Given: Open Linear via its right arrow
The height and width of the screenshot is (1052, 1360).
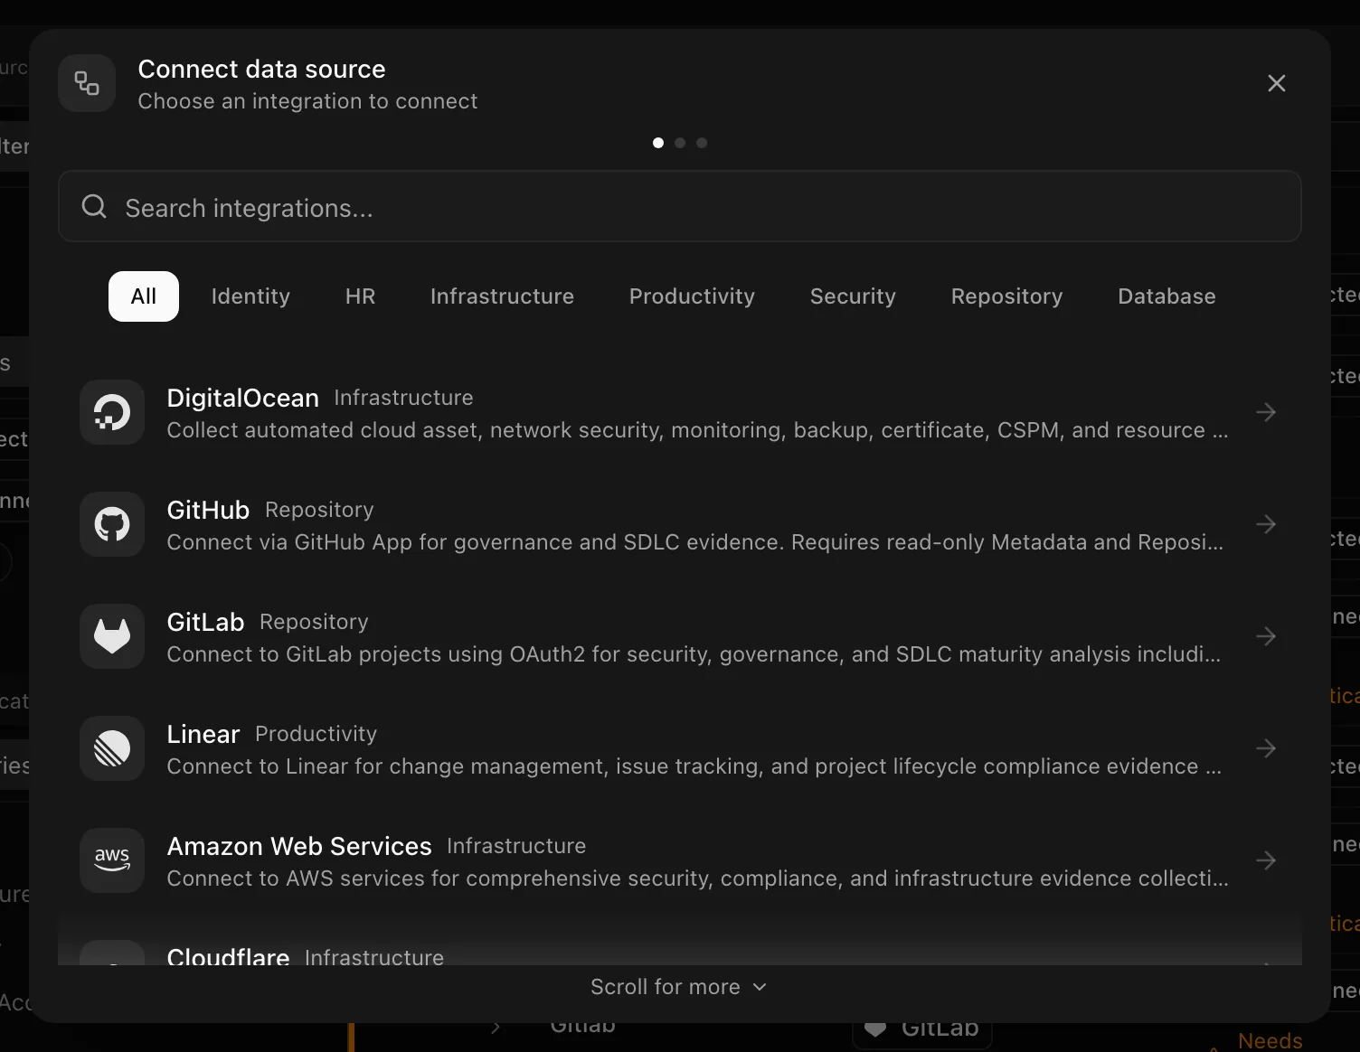Looking at the screenshot, I should coord(1266,748).
